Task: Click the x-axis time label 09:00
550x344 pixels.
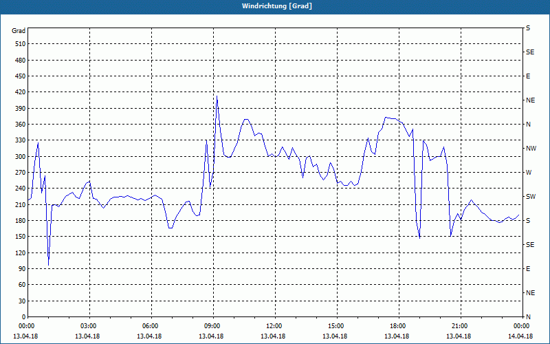Action: (x=213, y=325)
